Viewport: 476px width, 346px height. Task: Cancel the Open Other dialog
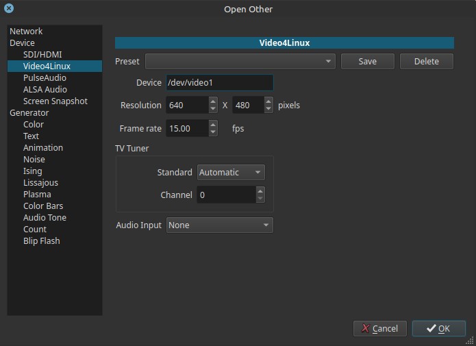[380, 329]
